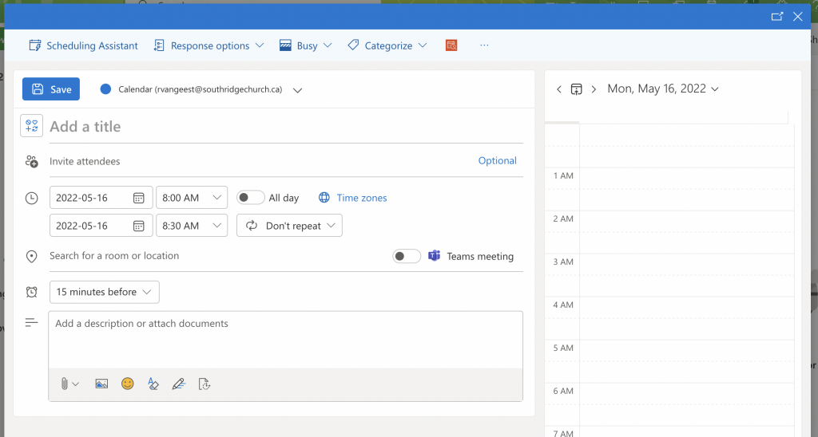Viewport: 818px width, 437px height.
Task: Insert a picture using the image icon
Action: point(101,384)
